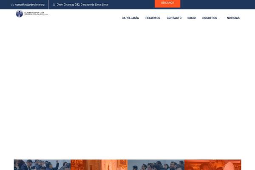Click the Jirón Chancay 282 address text

(82, 5)
